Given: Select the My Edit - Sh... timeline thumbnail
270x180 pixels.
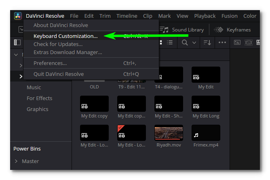Looking at the screenshot, I should click(169, 104).
